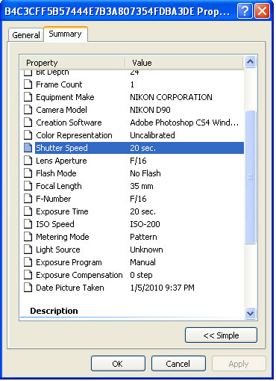Click the No Flash value
This screenshot has width=276, height=381.
point(145,173)
